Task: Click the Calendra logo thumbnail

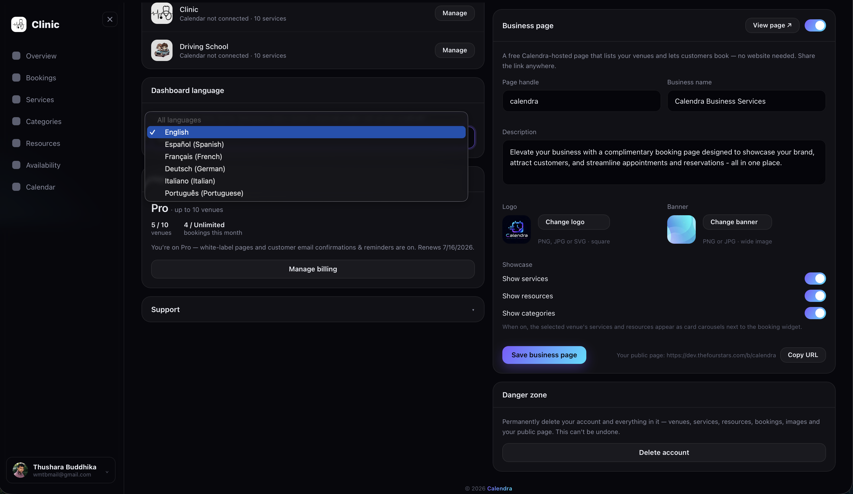Action: [517, 229]
